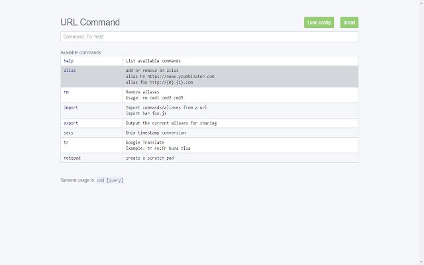Click 'Add or remove an alias' text
Viewport: 424px width, 265px height.
point(152,71)
